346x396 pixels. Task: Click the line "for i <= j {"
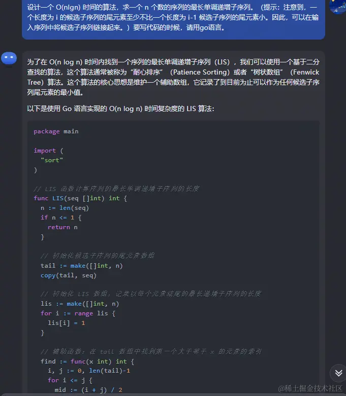[x=70, y=380]
